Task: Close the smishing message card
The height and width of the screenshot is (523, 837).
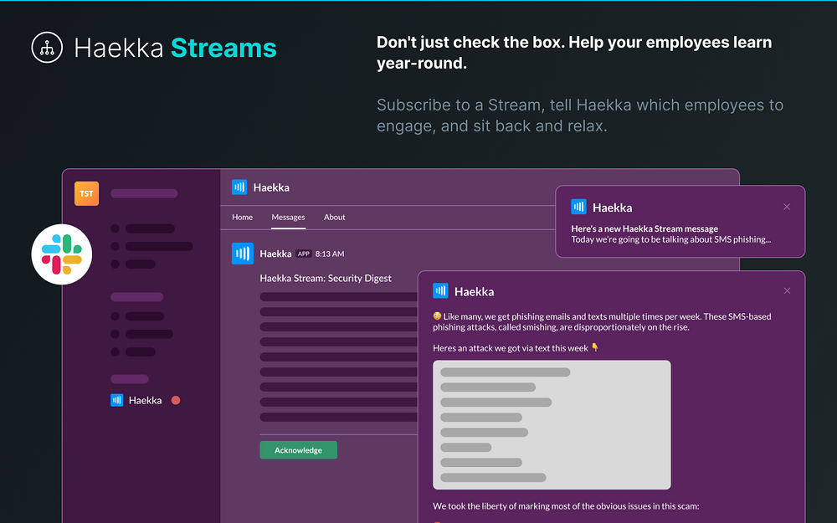Action: coord(787,291)
